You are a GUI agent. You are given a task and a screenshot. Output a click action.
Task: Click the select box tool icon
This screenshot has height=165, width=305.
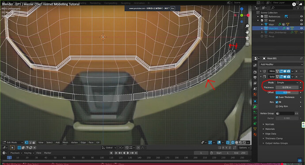12,148
